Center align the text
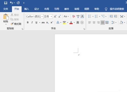Screen dimensions: 127x92 click(x=94, y=22)
